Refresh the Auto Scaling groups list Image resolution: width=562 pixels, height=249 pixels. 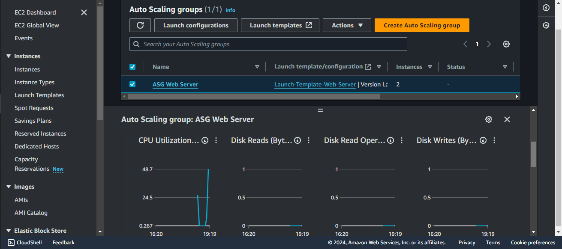(140, 25)
